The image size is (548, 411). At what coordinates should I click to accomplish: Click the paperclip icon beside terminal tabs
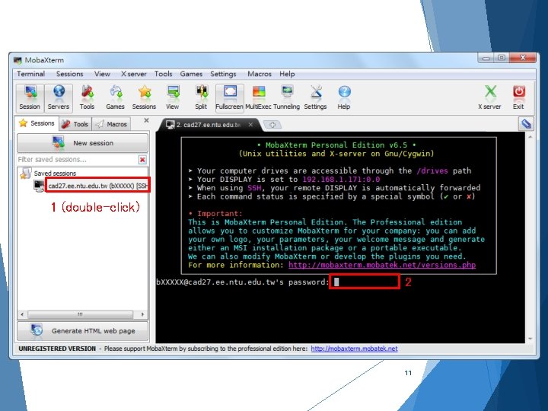click(x=526, y=124)
